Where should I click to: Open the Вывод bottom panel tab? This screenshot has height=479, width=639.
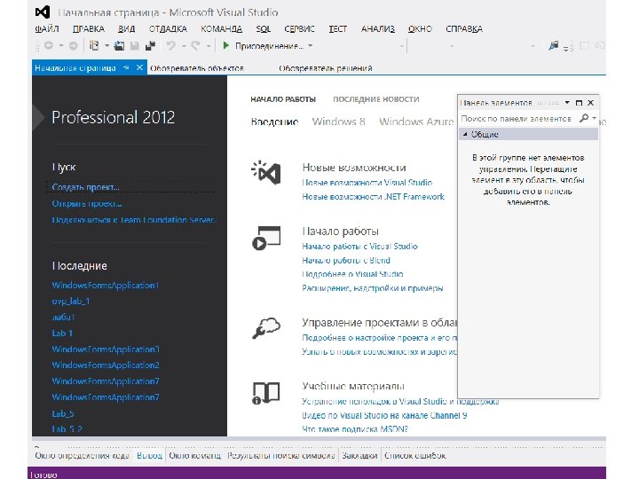[149, 455]
